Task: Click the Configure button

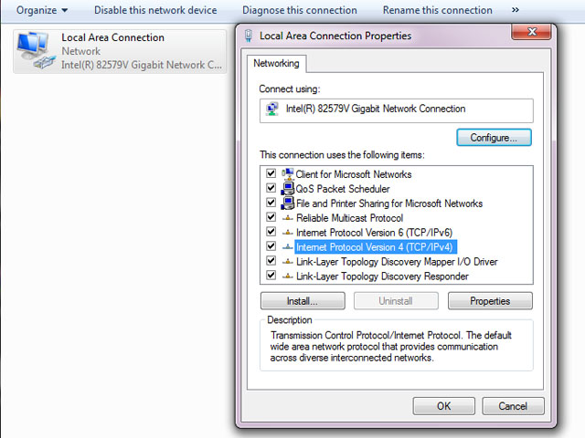Action: pyautogui.click(x=494, y=138)
